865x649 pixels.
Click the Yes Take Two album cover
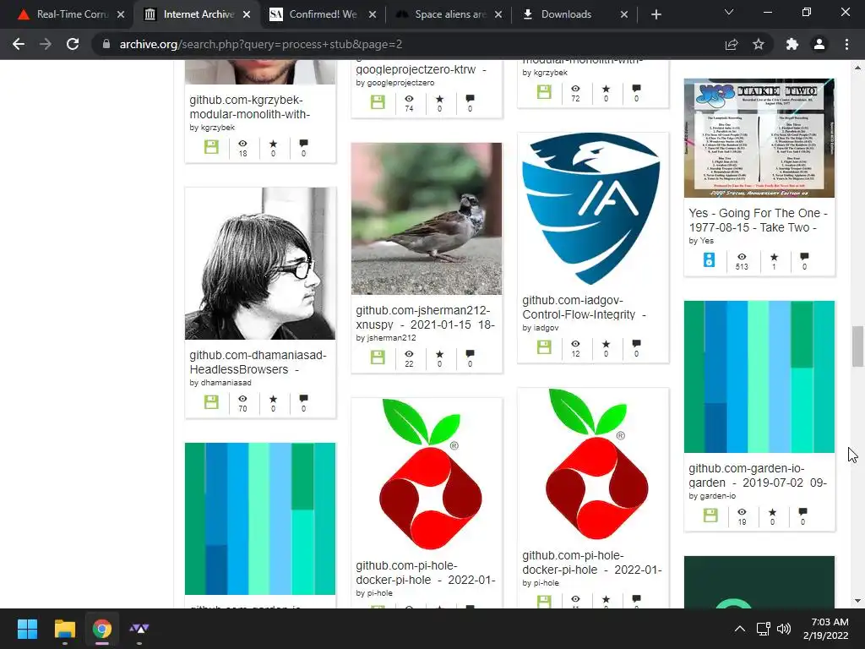point(759,138)
